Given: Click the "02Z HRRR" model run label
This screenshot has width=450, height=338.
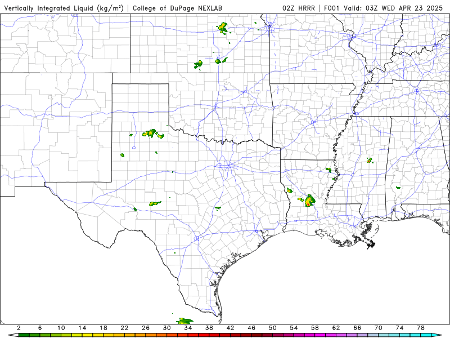Looking at the screenshot, I should coord(299,8).
